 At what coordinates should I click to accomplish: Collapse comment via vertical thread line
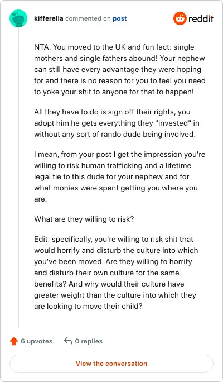18,178
